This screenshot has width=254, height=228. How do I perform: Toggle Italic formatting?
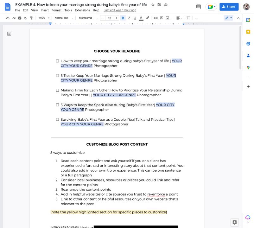[129, 18]
